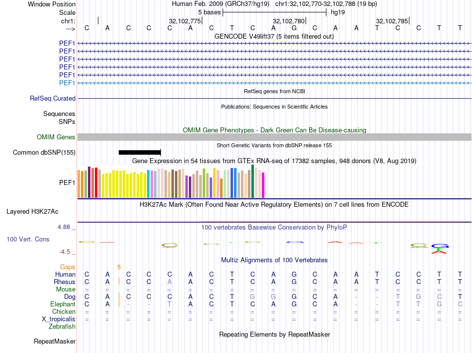Viewport: 472px width, 353px height.
Task: Click the RepeatMasker track label
Action: [x=55, y=342]
